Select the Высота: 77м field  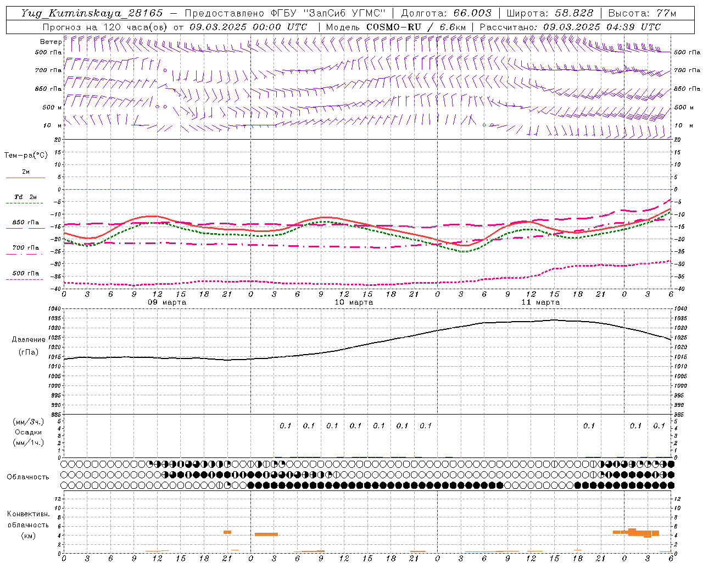[643, 13]
